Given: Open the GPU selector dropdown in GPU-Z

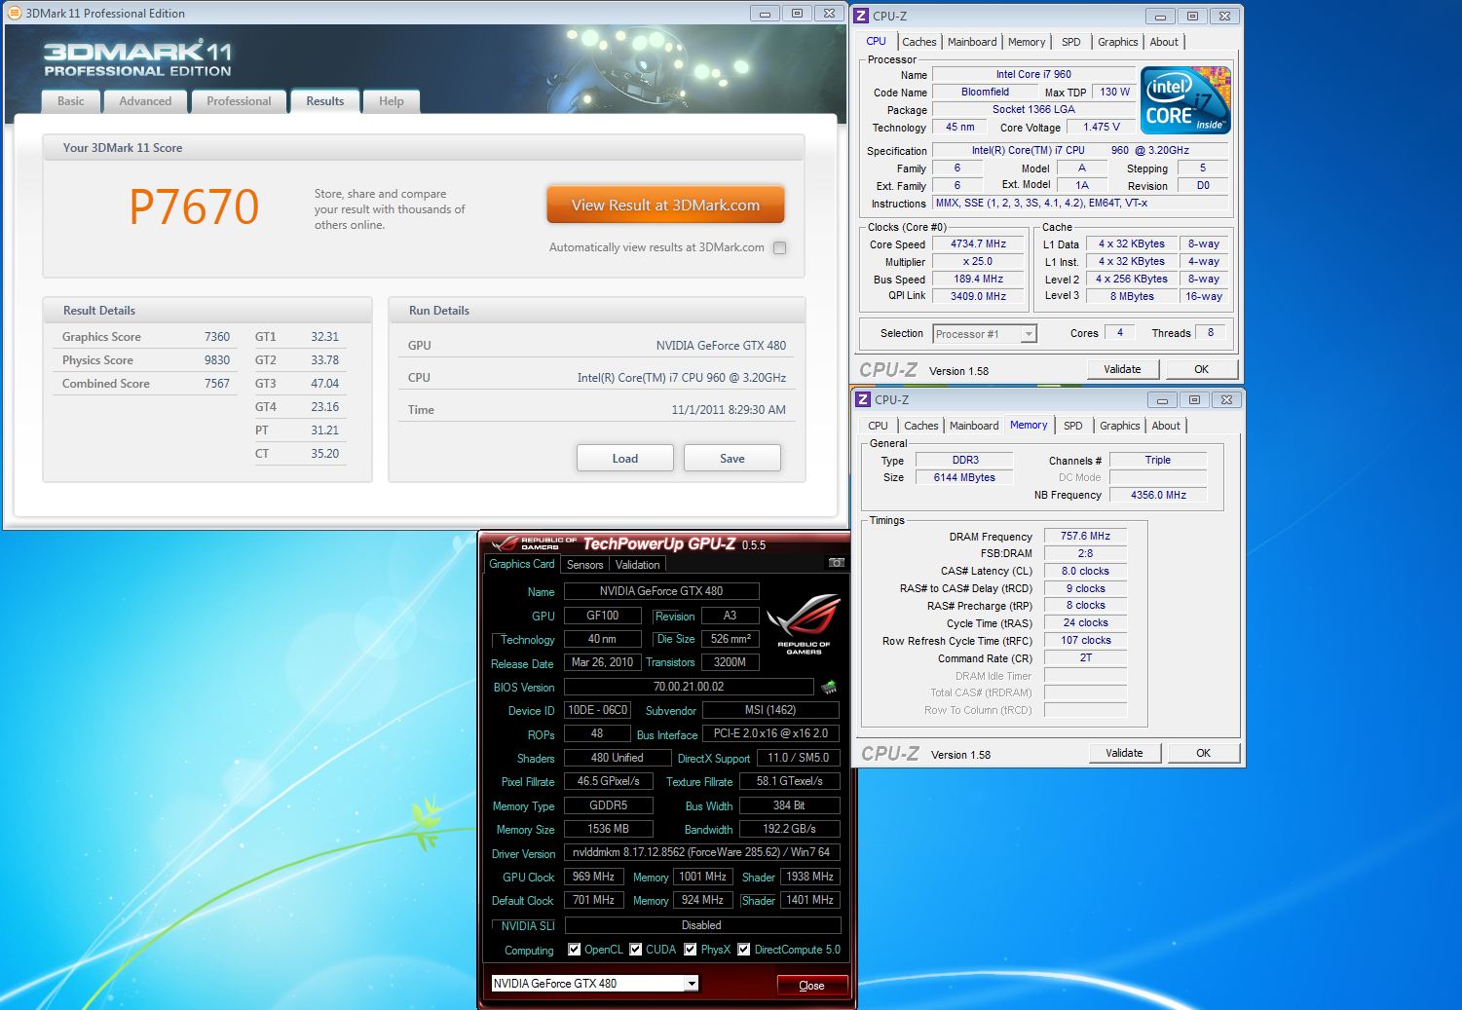Looking at the screenshot, I should (x=691, y=984).
